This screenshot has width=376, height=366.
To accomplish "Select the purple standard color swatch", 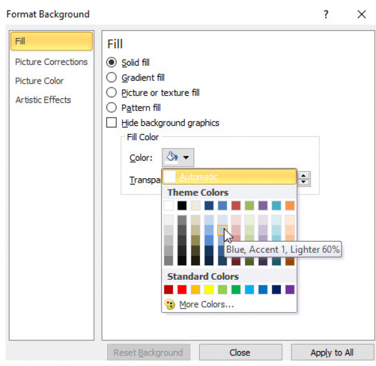I will pyautogui.click(x=290, y=290).
